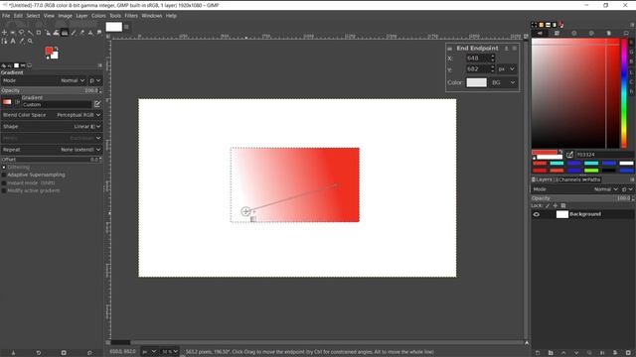Click the rainbow hue slider strip
The height and width of the screenshot is (357, 636).
point(624,93)
